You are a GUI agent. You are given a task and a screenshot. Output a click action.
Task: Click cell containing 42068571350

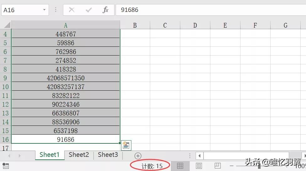(x=66, y=78)
